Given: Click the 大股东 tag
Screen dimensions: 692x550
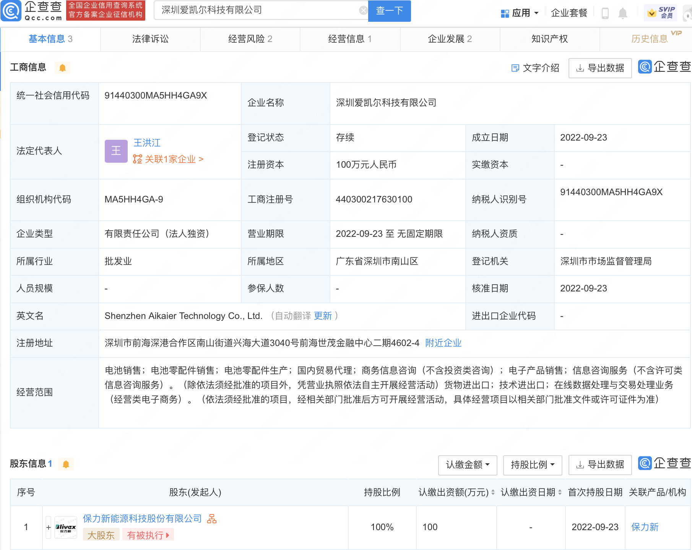Looking at the screenshot, I should pyautogui.click(x=101, y=535).
